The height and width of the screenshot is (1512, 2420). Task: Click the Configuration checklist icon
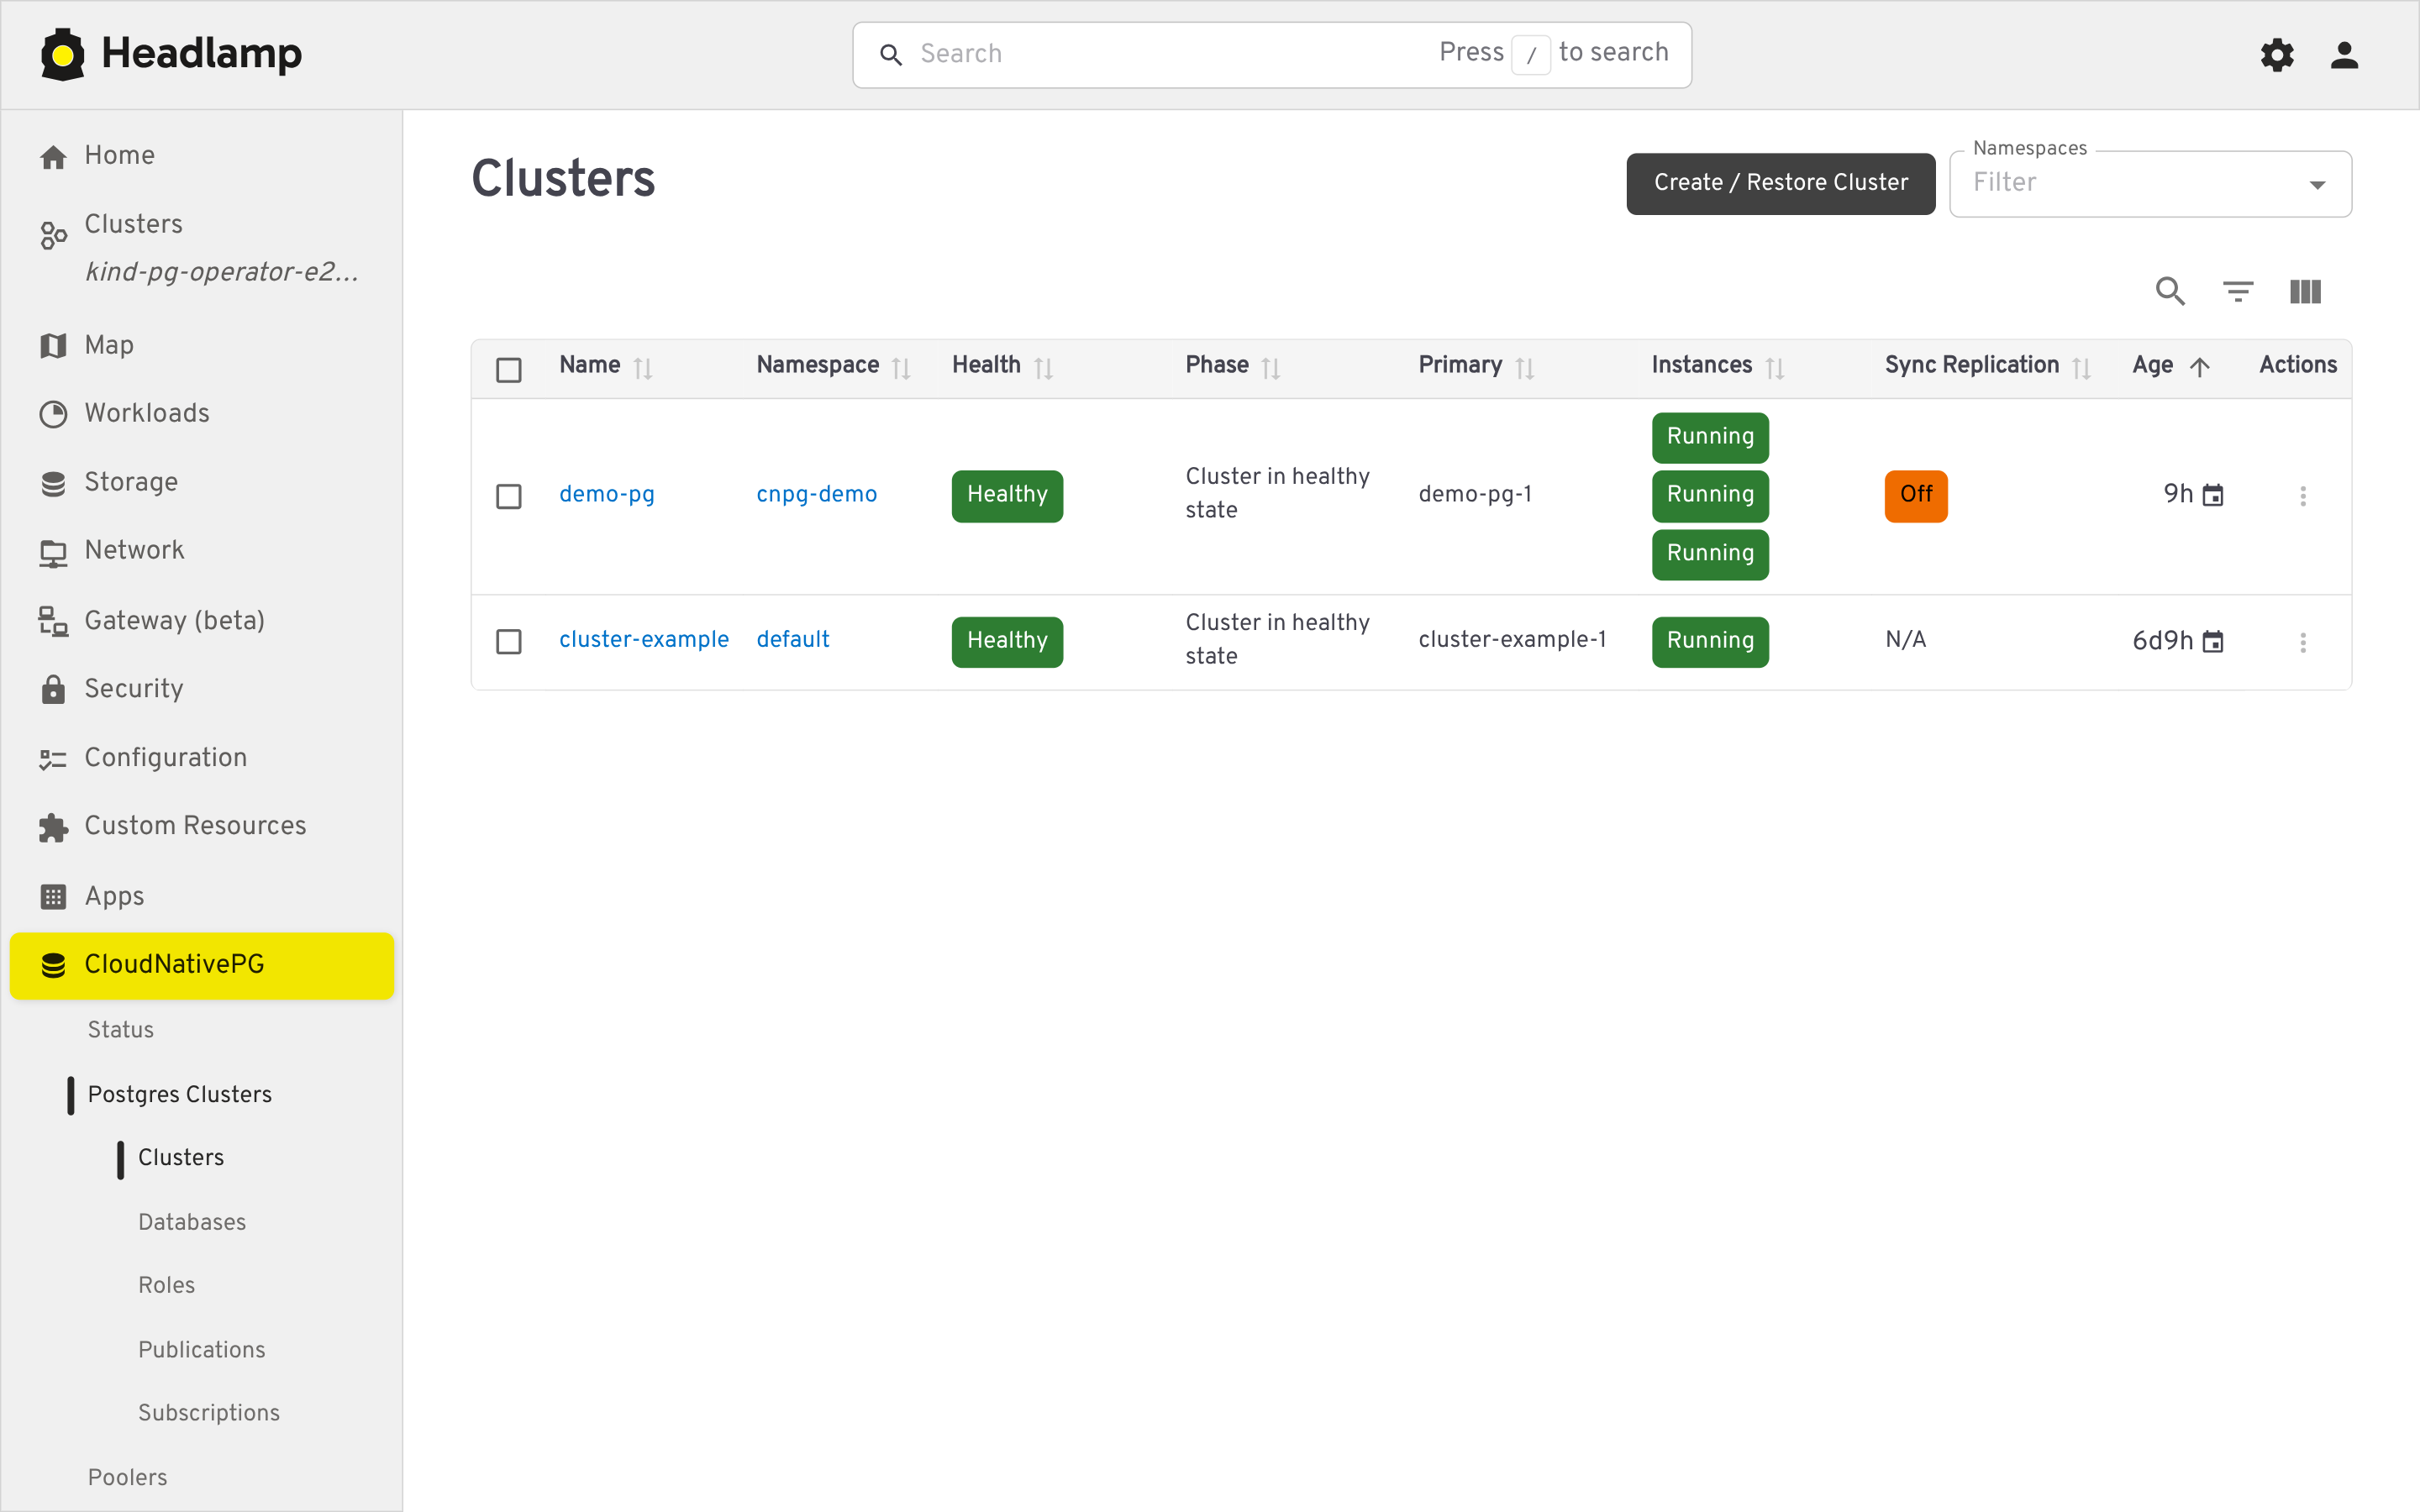click(53, 759)
